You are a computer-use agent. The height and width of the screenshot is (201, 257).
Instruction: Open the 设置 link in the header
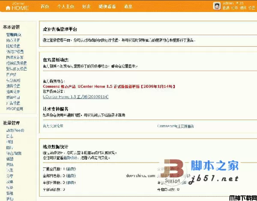coord(251,8)
